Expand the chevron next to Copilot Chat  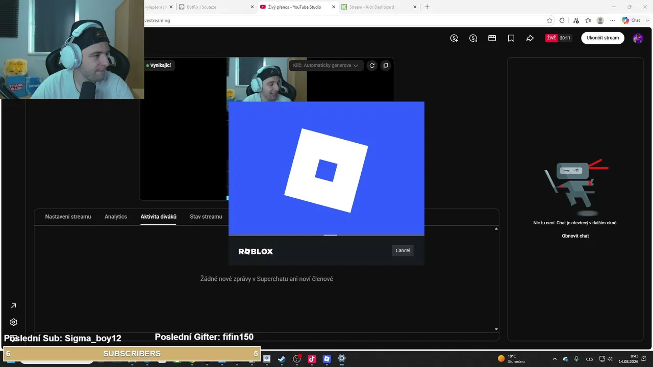[x=646, y=20]
